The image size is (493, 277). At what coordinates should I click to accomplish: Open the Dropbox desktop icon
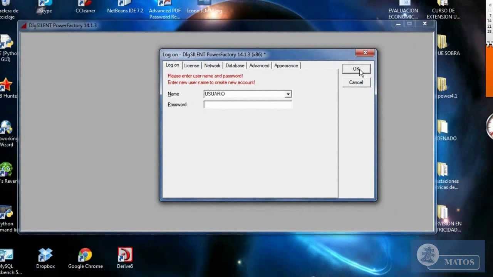(x=45, y=258)
